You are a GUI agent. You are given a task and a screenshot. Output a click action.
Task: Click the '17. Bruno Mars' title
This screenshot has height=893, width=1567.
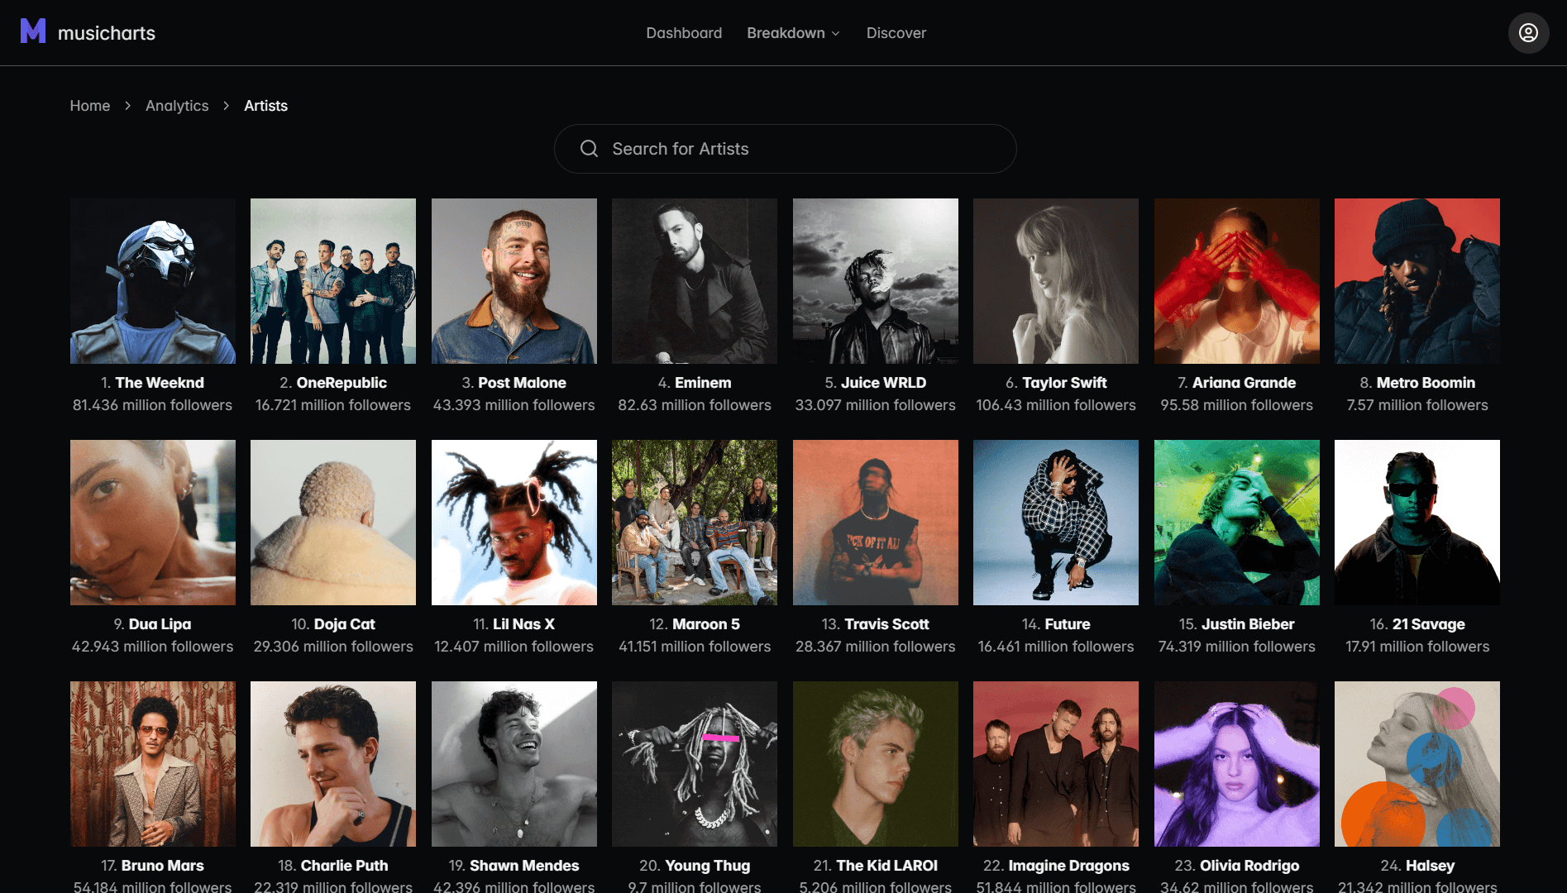152,866
